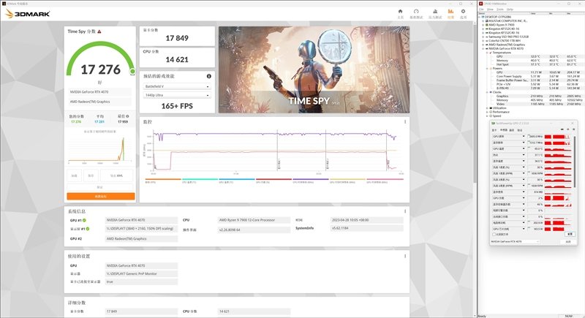585x318 pixels.
Task: Open the Battlefield V game dropdown
Action: pyautogui.click(x=177, y=86)
